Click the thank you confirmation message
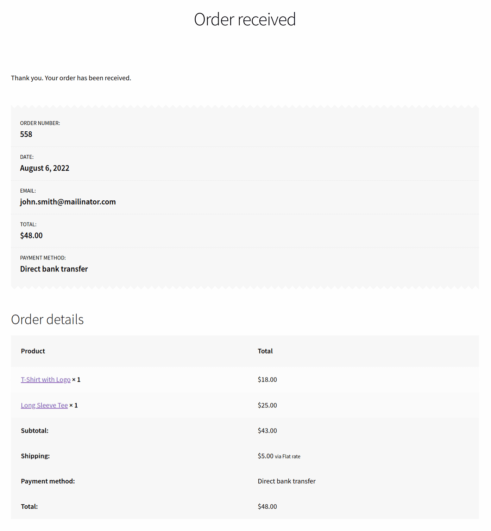Screen dimensions: 491x531 point(71,78)
